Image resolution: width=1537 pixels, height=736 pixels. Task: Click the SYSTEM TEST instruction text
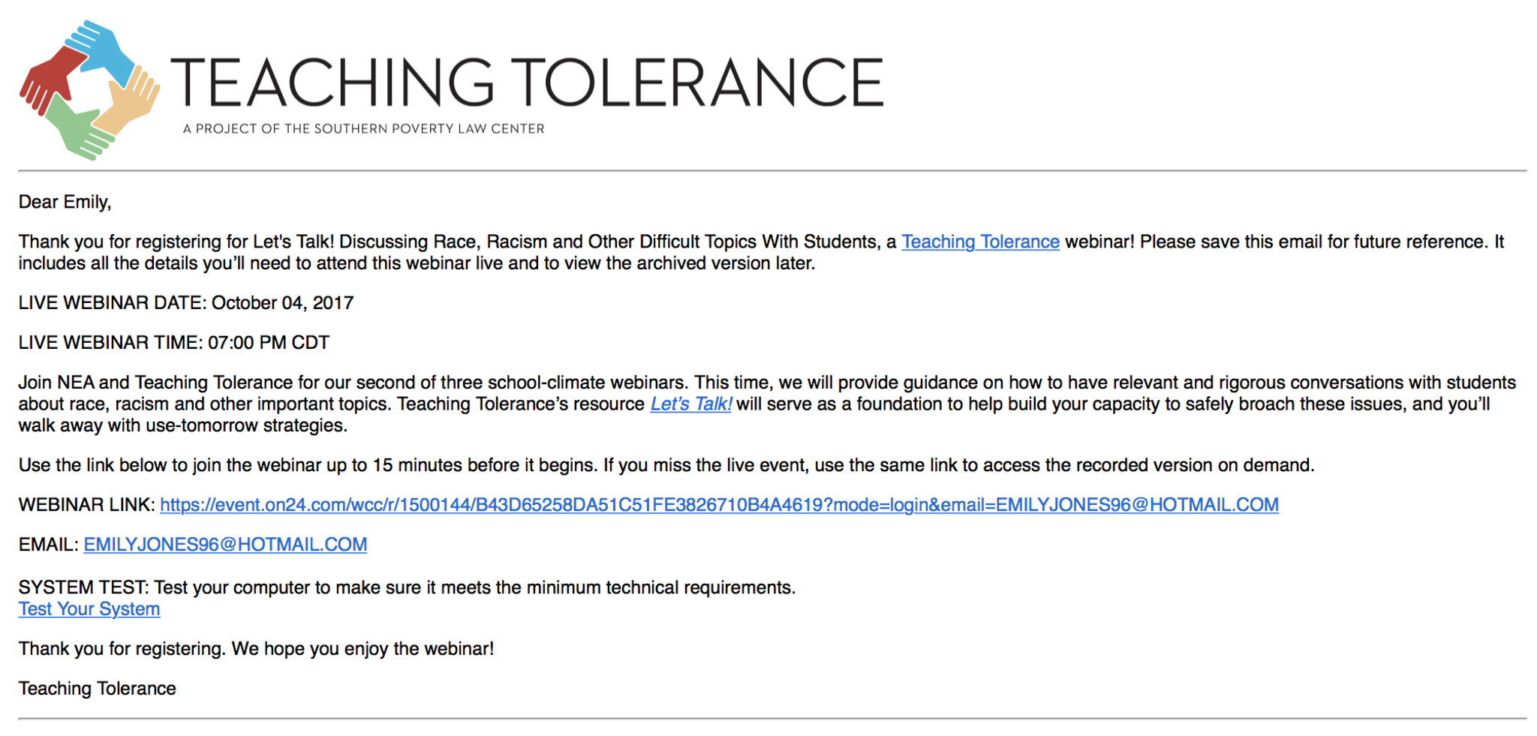(406, 587)
